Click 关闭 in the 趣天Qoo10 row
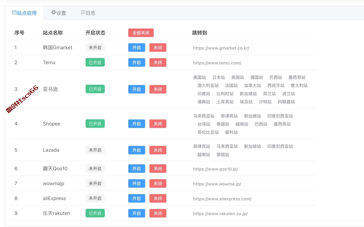Image resolution: width=364 pixels, height=227 pixels. pos(158,169)
